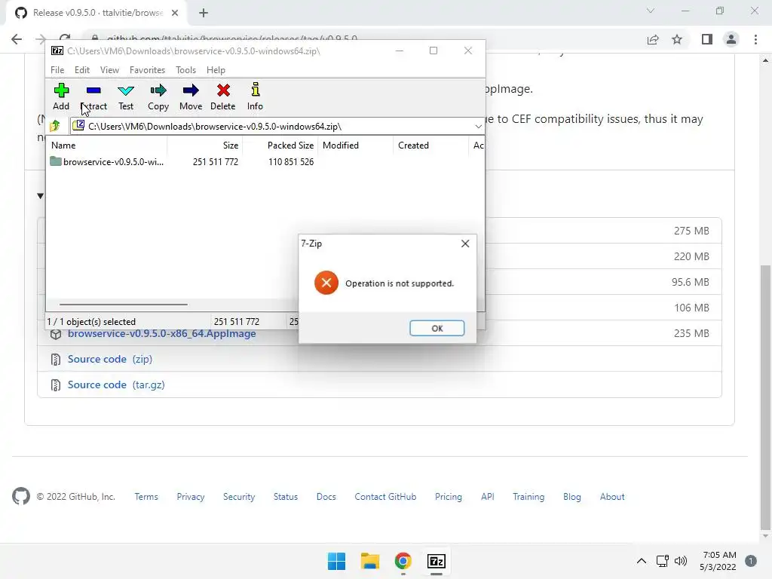
Task: Click the 7-Zip horizontal scrollbar
Action: (x=123, y=305)
